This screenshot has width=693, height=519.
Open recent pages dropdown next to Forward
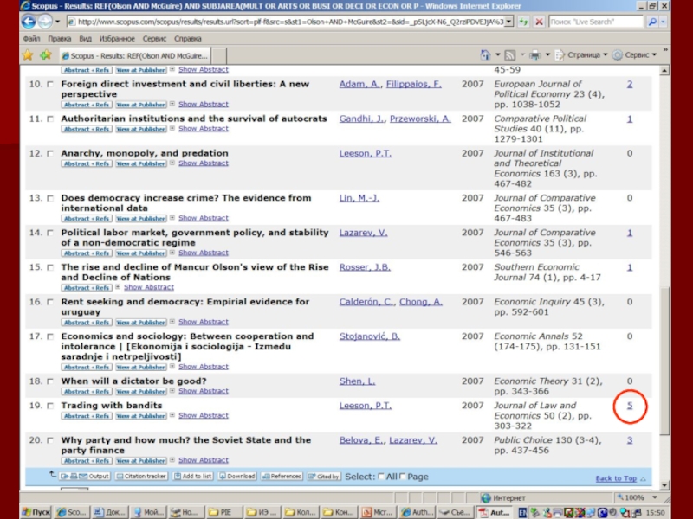coord(57,22)
